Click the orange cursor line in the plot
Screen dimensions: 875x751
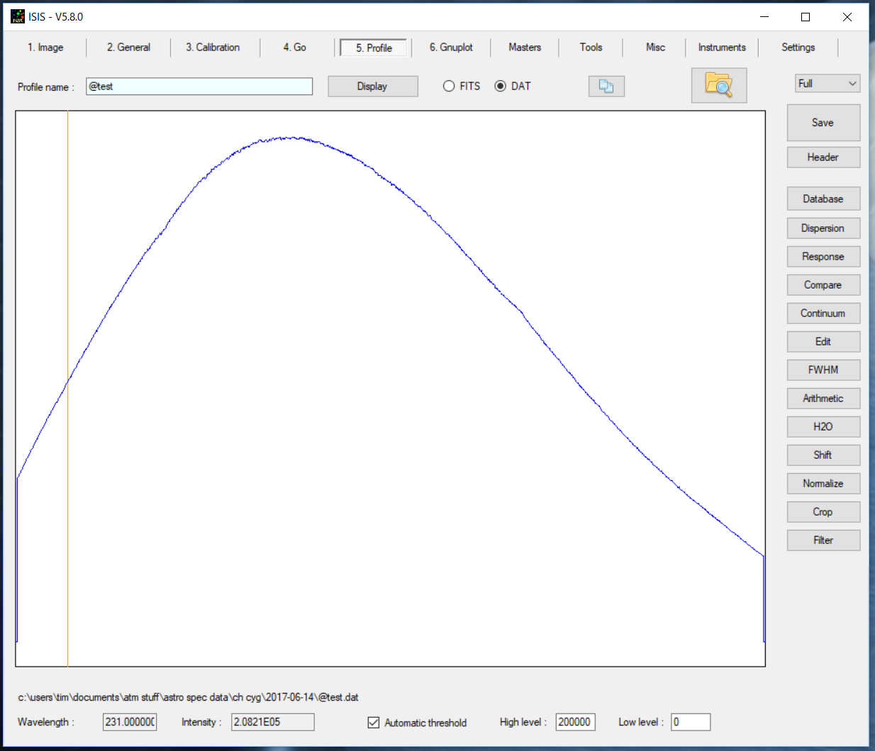pos(68,496)
